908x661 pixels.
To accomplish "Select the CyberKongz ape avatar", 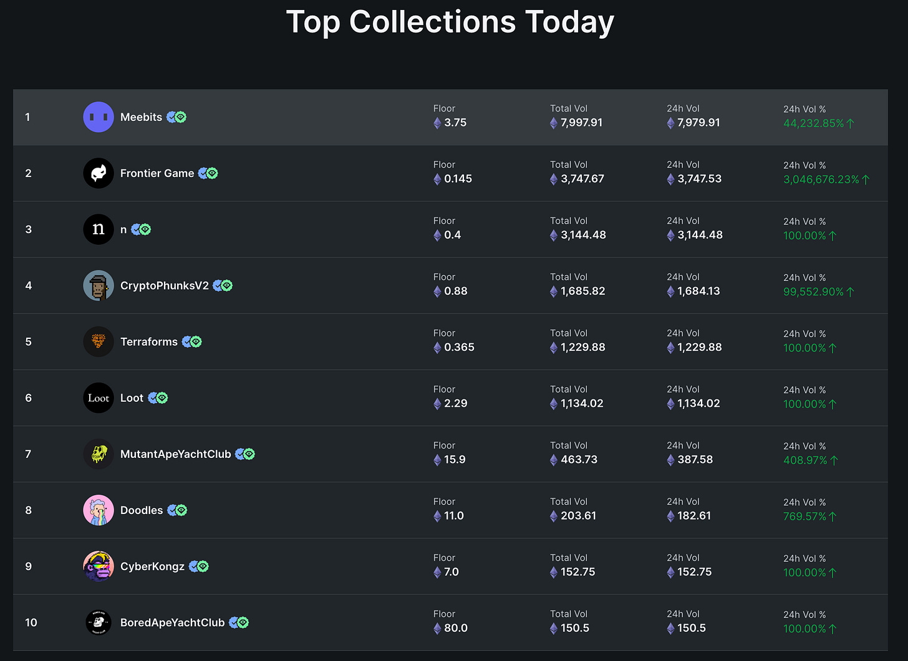I will tap(99, 566).
